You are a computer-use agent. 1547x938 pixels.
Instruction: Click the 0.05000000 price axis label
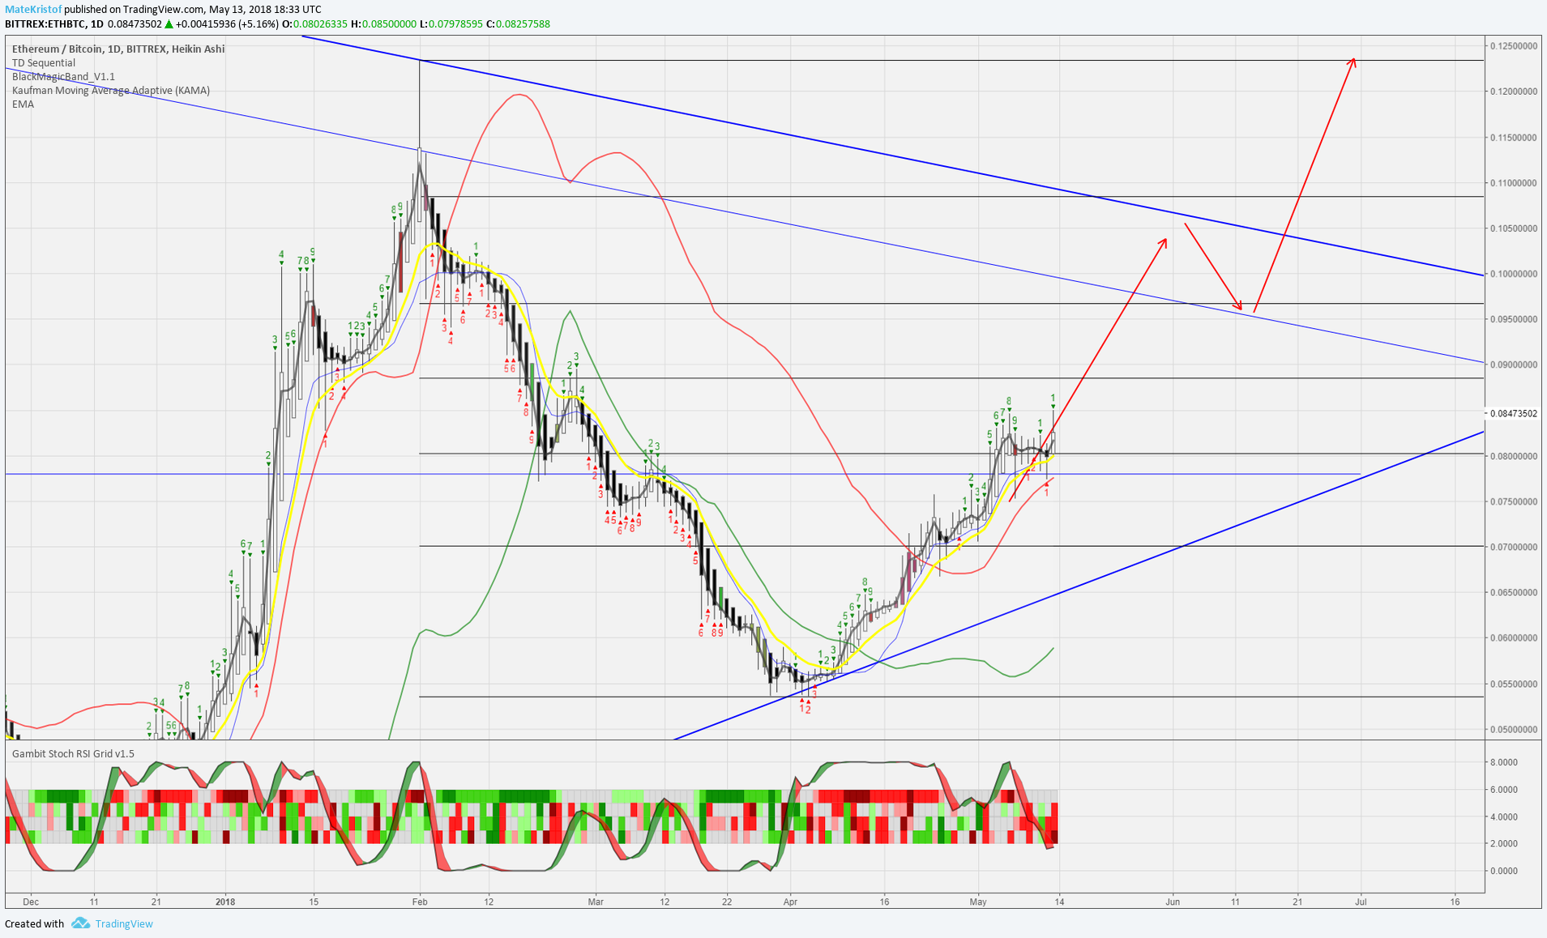1514,729
